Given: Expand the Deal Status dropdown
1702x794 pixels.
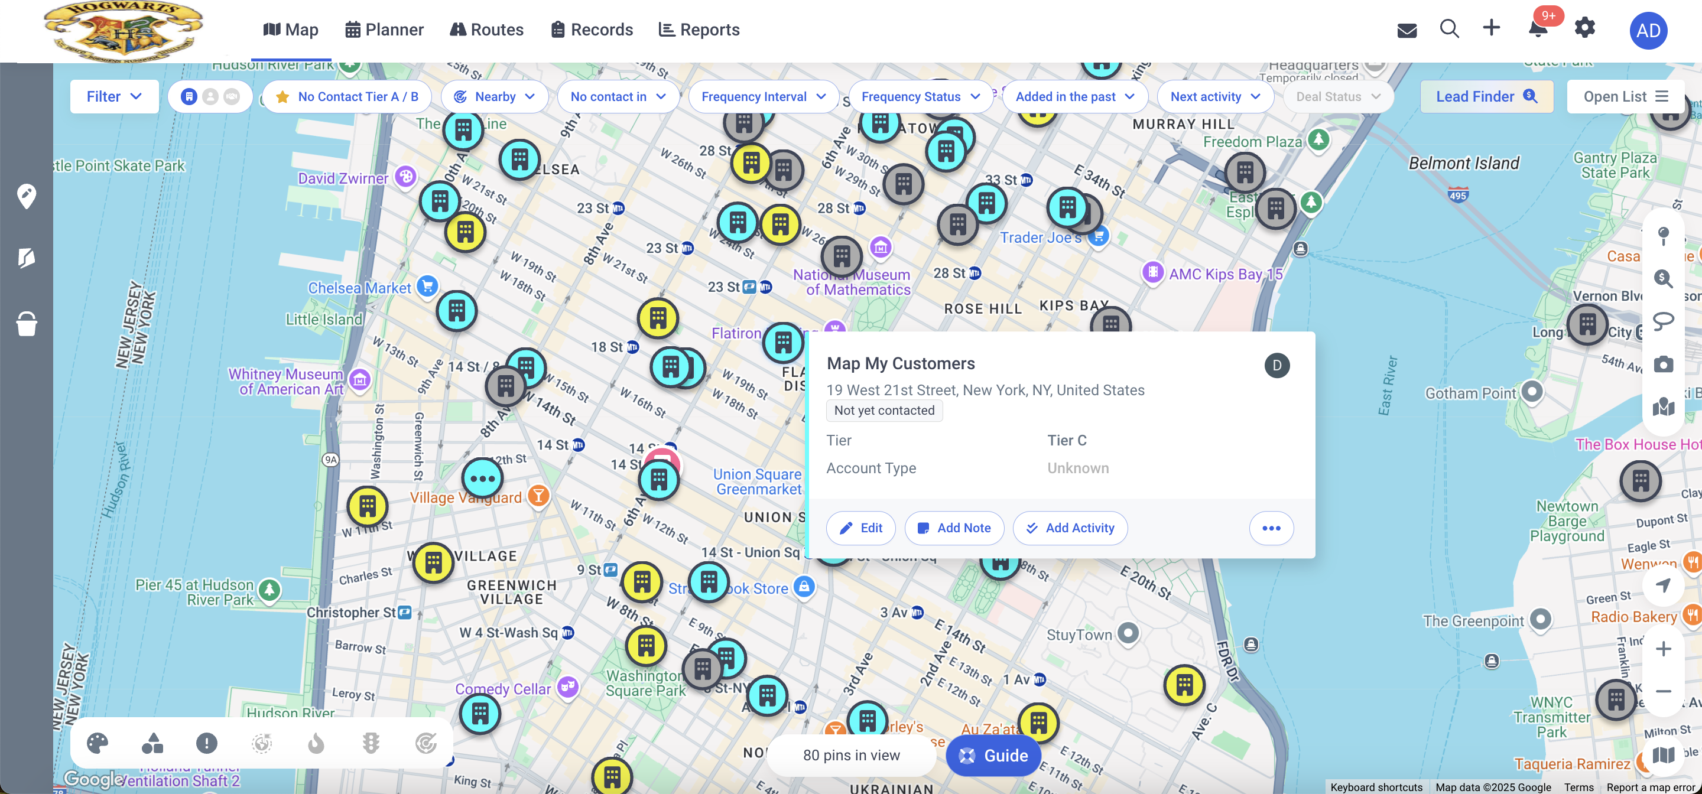Looking at the screenshot, I should pyautogui.click(x=1338, y=96).
